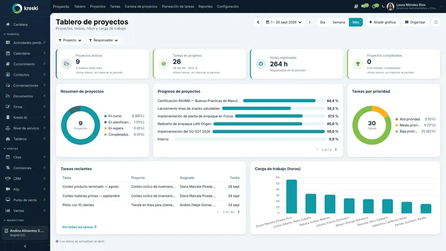Open Tablero tab in top navigation
The height and width of the screenshot is (251, 446).
pos(80,7)
